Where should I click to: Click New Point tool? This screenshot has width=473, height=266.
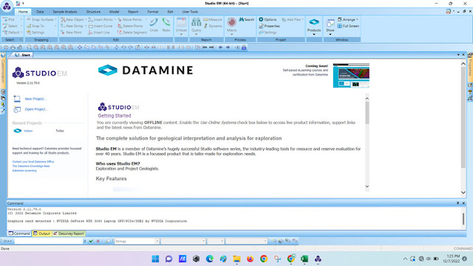click(71, 33)
